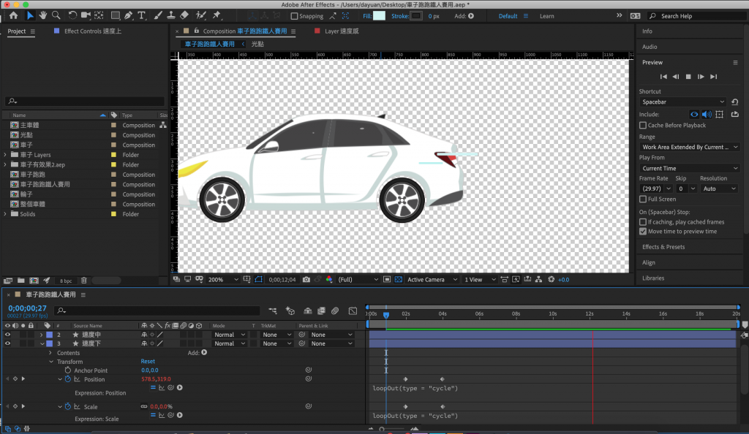Pick the Horizontal Type tool
Screen dimensions: 749x434
pos(142,15)
